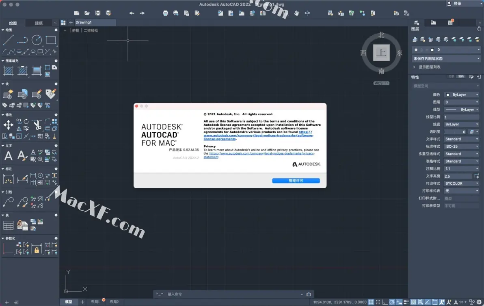
Task: Open the 打印样式 BYCOLOR dropdown
Action: (x=462, y=183)
